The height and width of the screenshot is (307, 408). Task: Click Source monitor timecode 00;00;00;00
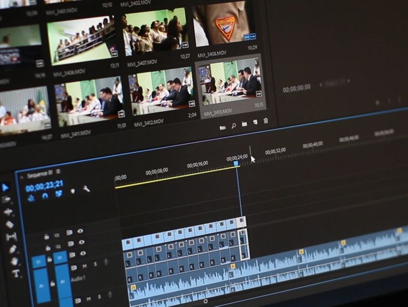297,88
